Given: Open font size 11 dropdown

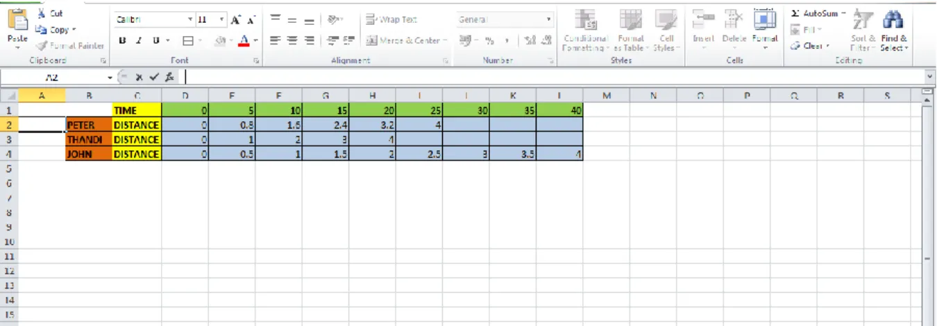Looking at the screenshot, I should point(222,20).
